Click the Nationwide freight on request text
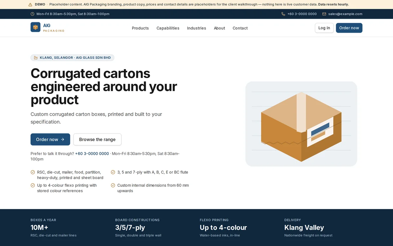Screen dimensions: 393x246 tap(308, 235)
